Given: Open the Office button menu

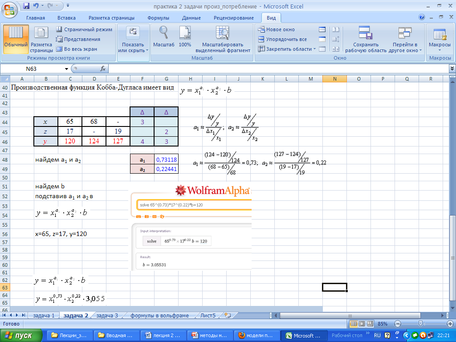Looking at the screenshot, I should (9, 10).
